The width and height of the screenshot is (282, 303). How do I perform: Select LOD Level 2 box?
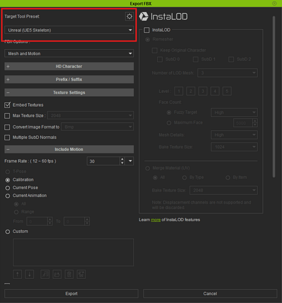click(x=190, y=92)
